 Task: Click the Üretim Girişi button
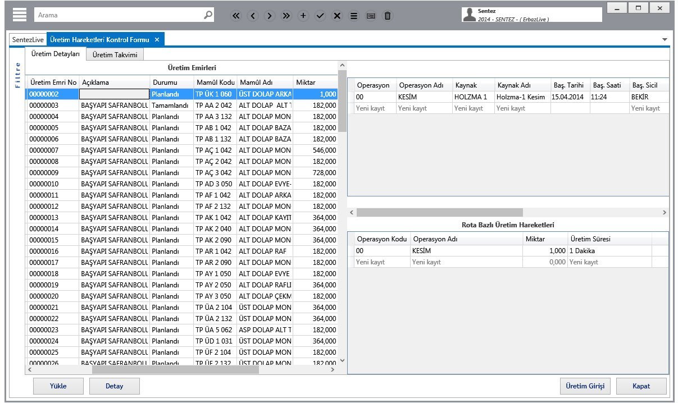click(x=585, y=386)
